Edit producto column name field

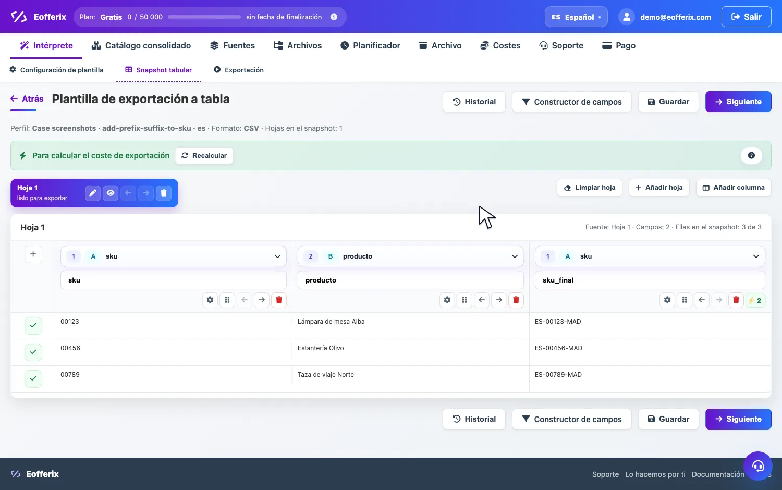[x=411, y=280]
